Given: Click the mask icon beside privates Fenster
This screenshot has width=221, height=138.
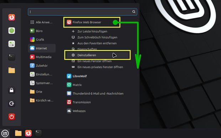Looking at the screenshot, I should pyautogui.click(x=73, y=67).
